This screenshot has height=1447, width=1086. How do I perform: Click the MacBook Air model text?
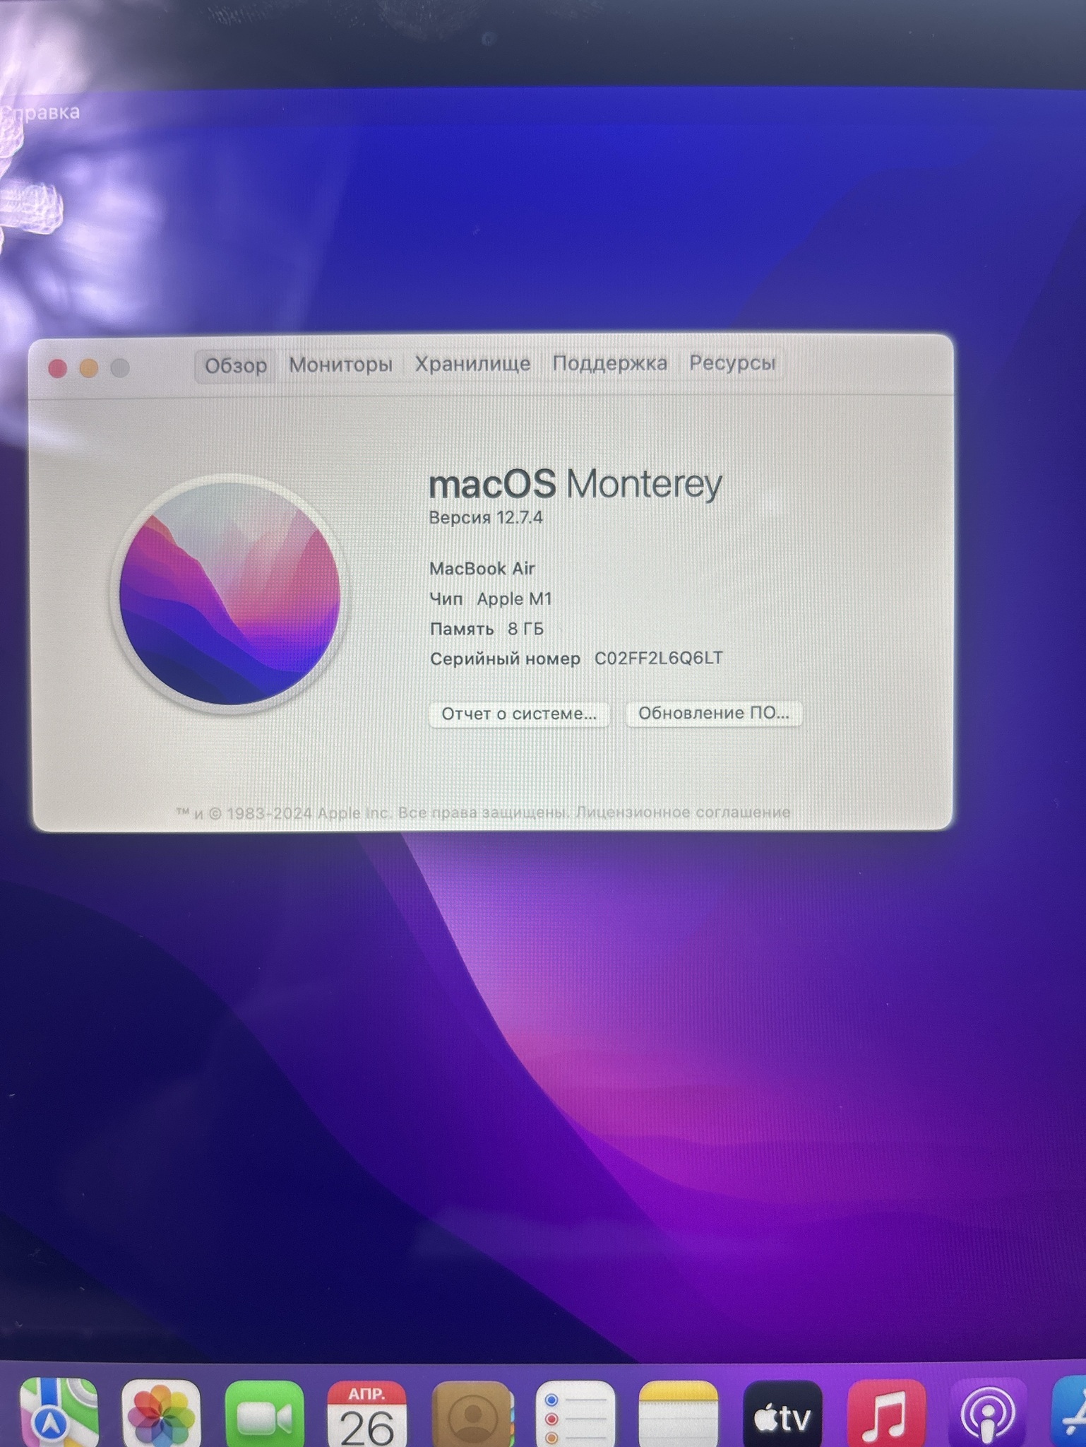click(482, 569)
